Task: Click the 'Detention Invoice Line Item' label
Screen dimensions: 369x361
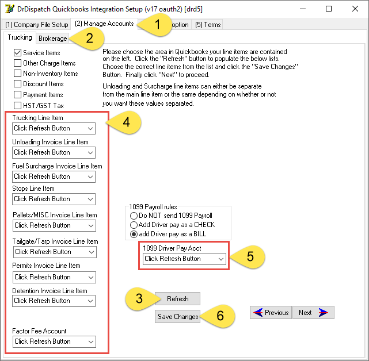Action: [x=50, y=291]
